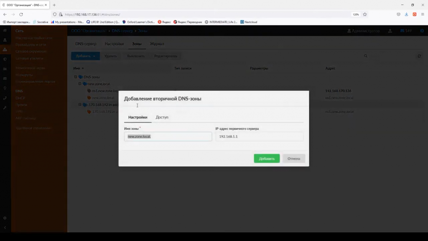This screenshot has height=241, width=428.
Task: Open the home icon in left sidebar
Action: tap(5, 30)
